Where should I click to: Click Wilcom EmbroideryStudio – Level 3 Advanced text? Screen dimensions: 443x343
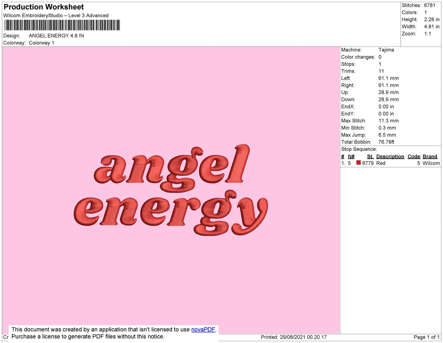point(56,15)
